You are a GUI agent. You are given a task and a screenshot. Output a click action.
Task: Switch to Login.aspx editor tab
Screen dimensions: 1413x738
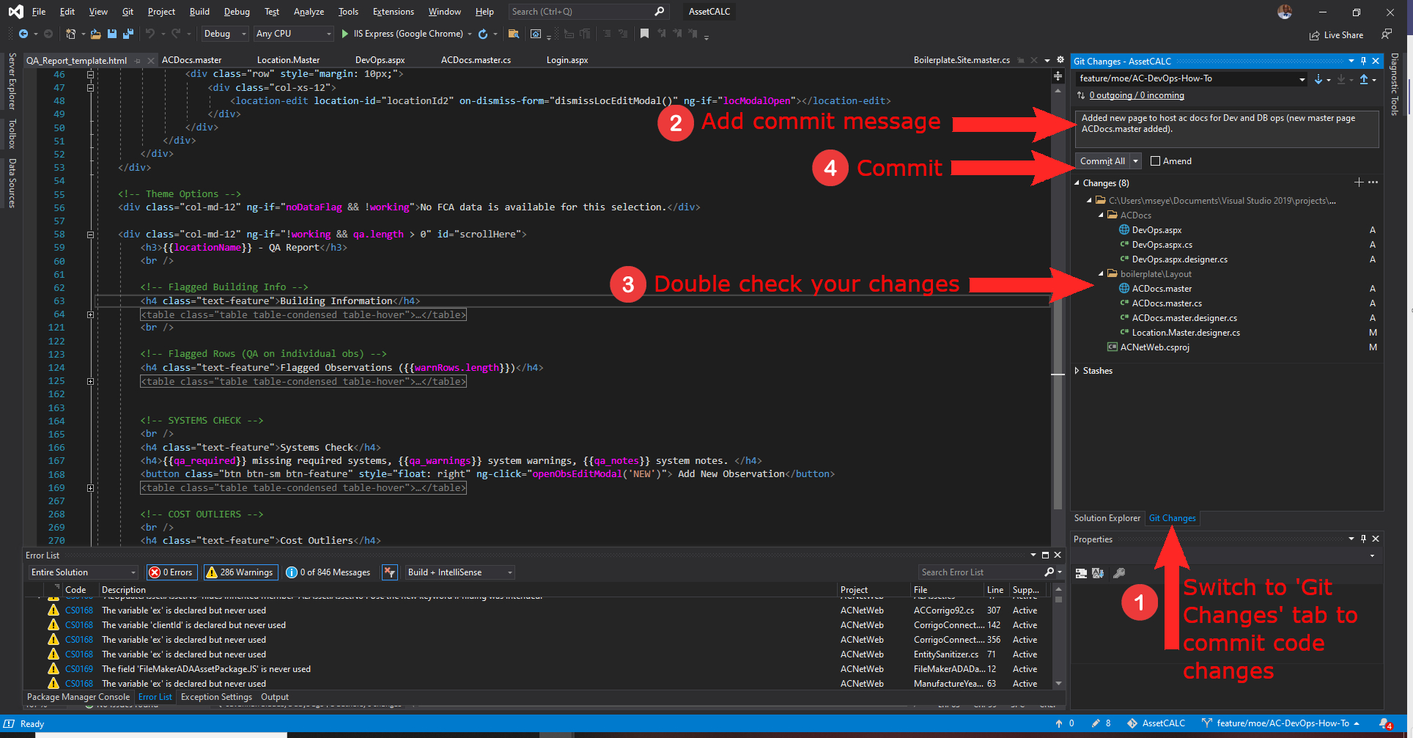click(x=567, y=60)
